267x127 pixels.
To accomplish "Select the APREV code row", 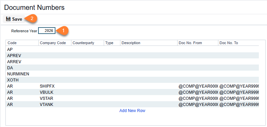I will pyautogui.click(x=132, y=55).
